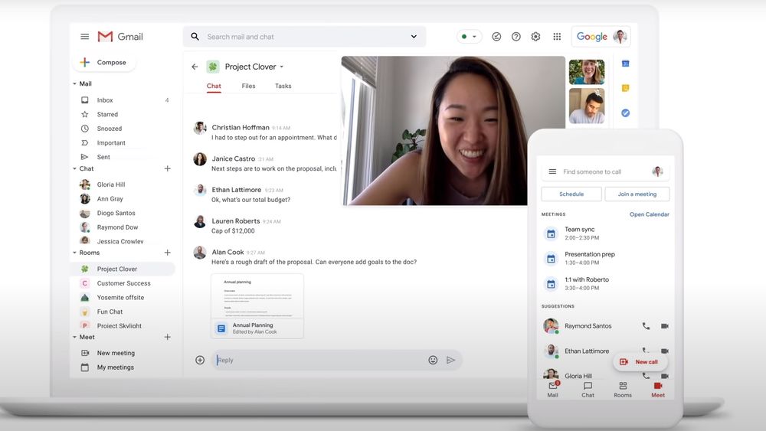Tap the Meet tab on phone
This screenshot has width=766, height=431.
(x=657, y=390)
